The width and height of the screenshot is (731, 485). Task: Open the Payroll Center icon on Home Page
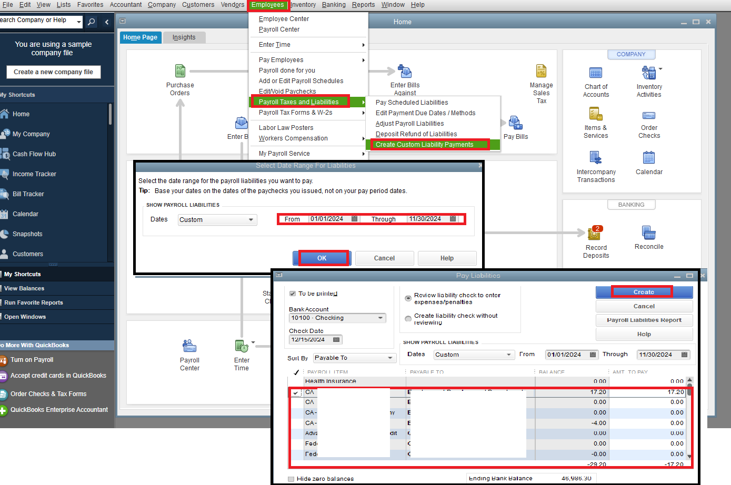point(189,346)
